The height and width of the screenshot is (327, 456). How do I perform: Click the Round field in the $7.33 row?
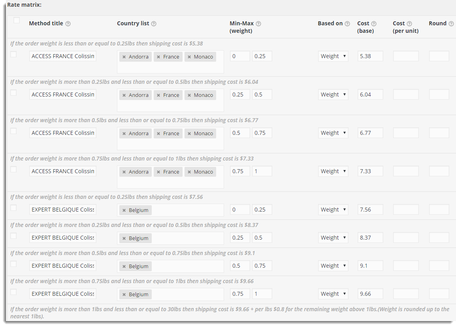[439, 171]
